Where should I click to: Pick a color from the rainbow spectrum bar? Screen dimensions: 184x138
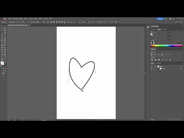(166, 46)
